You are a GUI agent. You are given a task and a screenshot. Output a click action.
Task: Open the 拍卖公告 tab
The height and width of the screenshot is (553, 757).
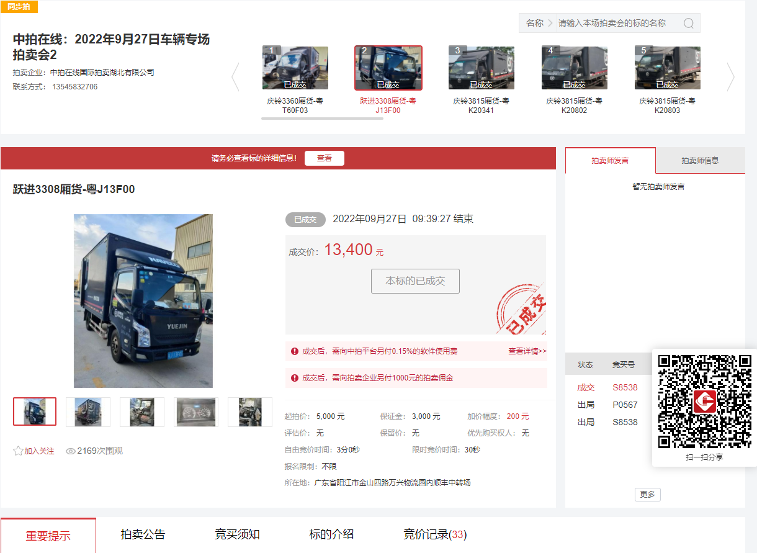pyautogui.click(x=143, y=534)
